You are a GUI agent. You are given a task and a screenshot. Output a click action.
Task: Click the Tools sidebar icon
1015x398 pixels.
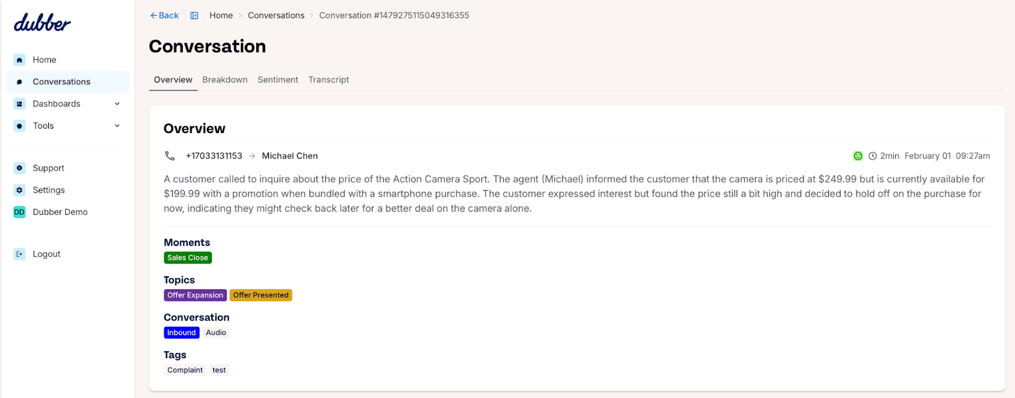click(x=20, y=126)
